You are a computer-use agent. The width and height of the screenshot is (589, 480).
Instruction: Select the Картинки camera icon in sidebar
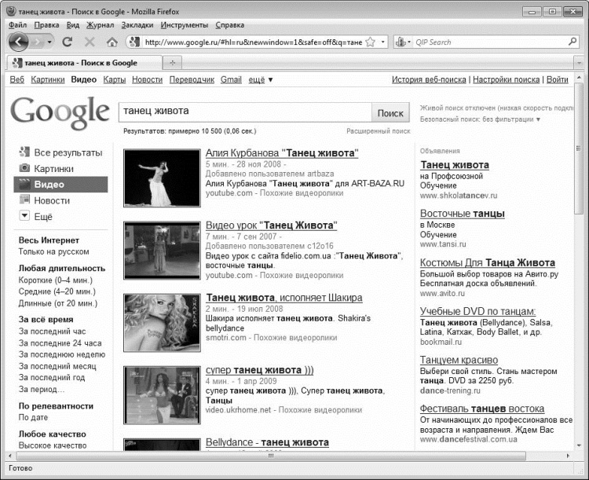click(24, 168)
